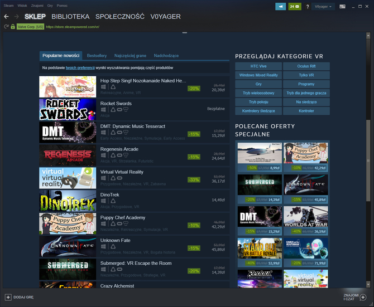This screenshot has width=374, height=307.
Task: Open the V0yager account dropdown
Action: [323, 7]
